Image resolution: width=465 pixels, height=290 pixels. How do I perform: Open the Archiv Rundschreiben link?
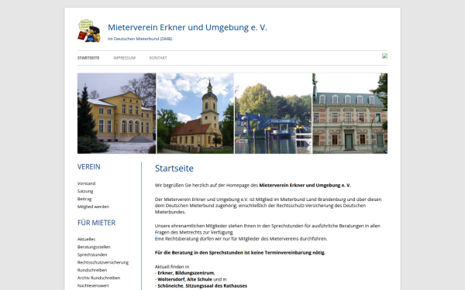pyautogui.click(x=98, y=278)
